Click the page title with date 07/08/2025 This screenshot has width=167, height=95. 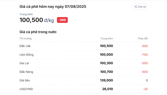pyautogui.click(x=53, y=7)
